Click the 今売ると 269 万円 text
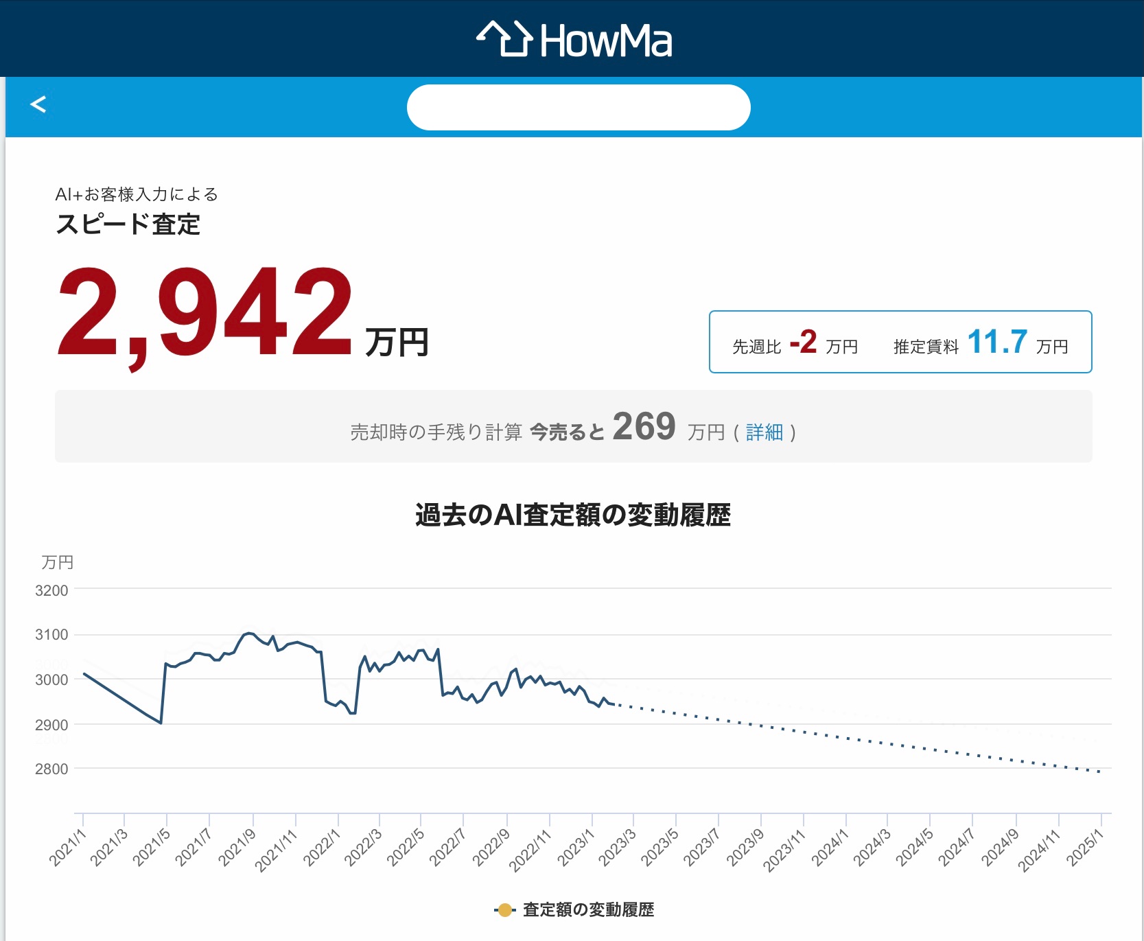This screenshot has width=1144, height=941. [x=628, y=428]
